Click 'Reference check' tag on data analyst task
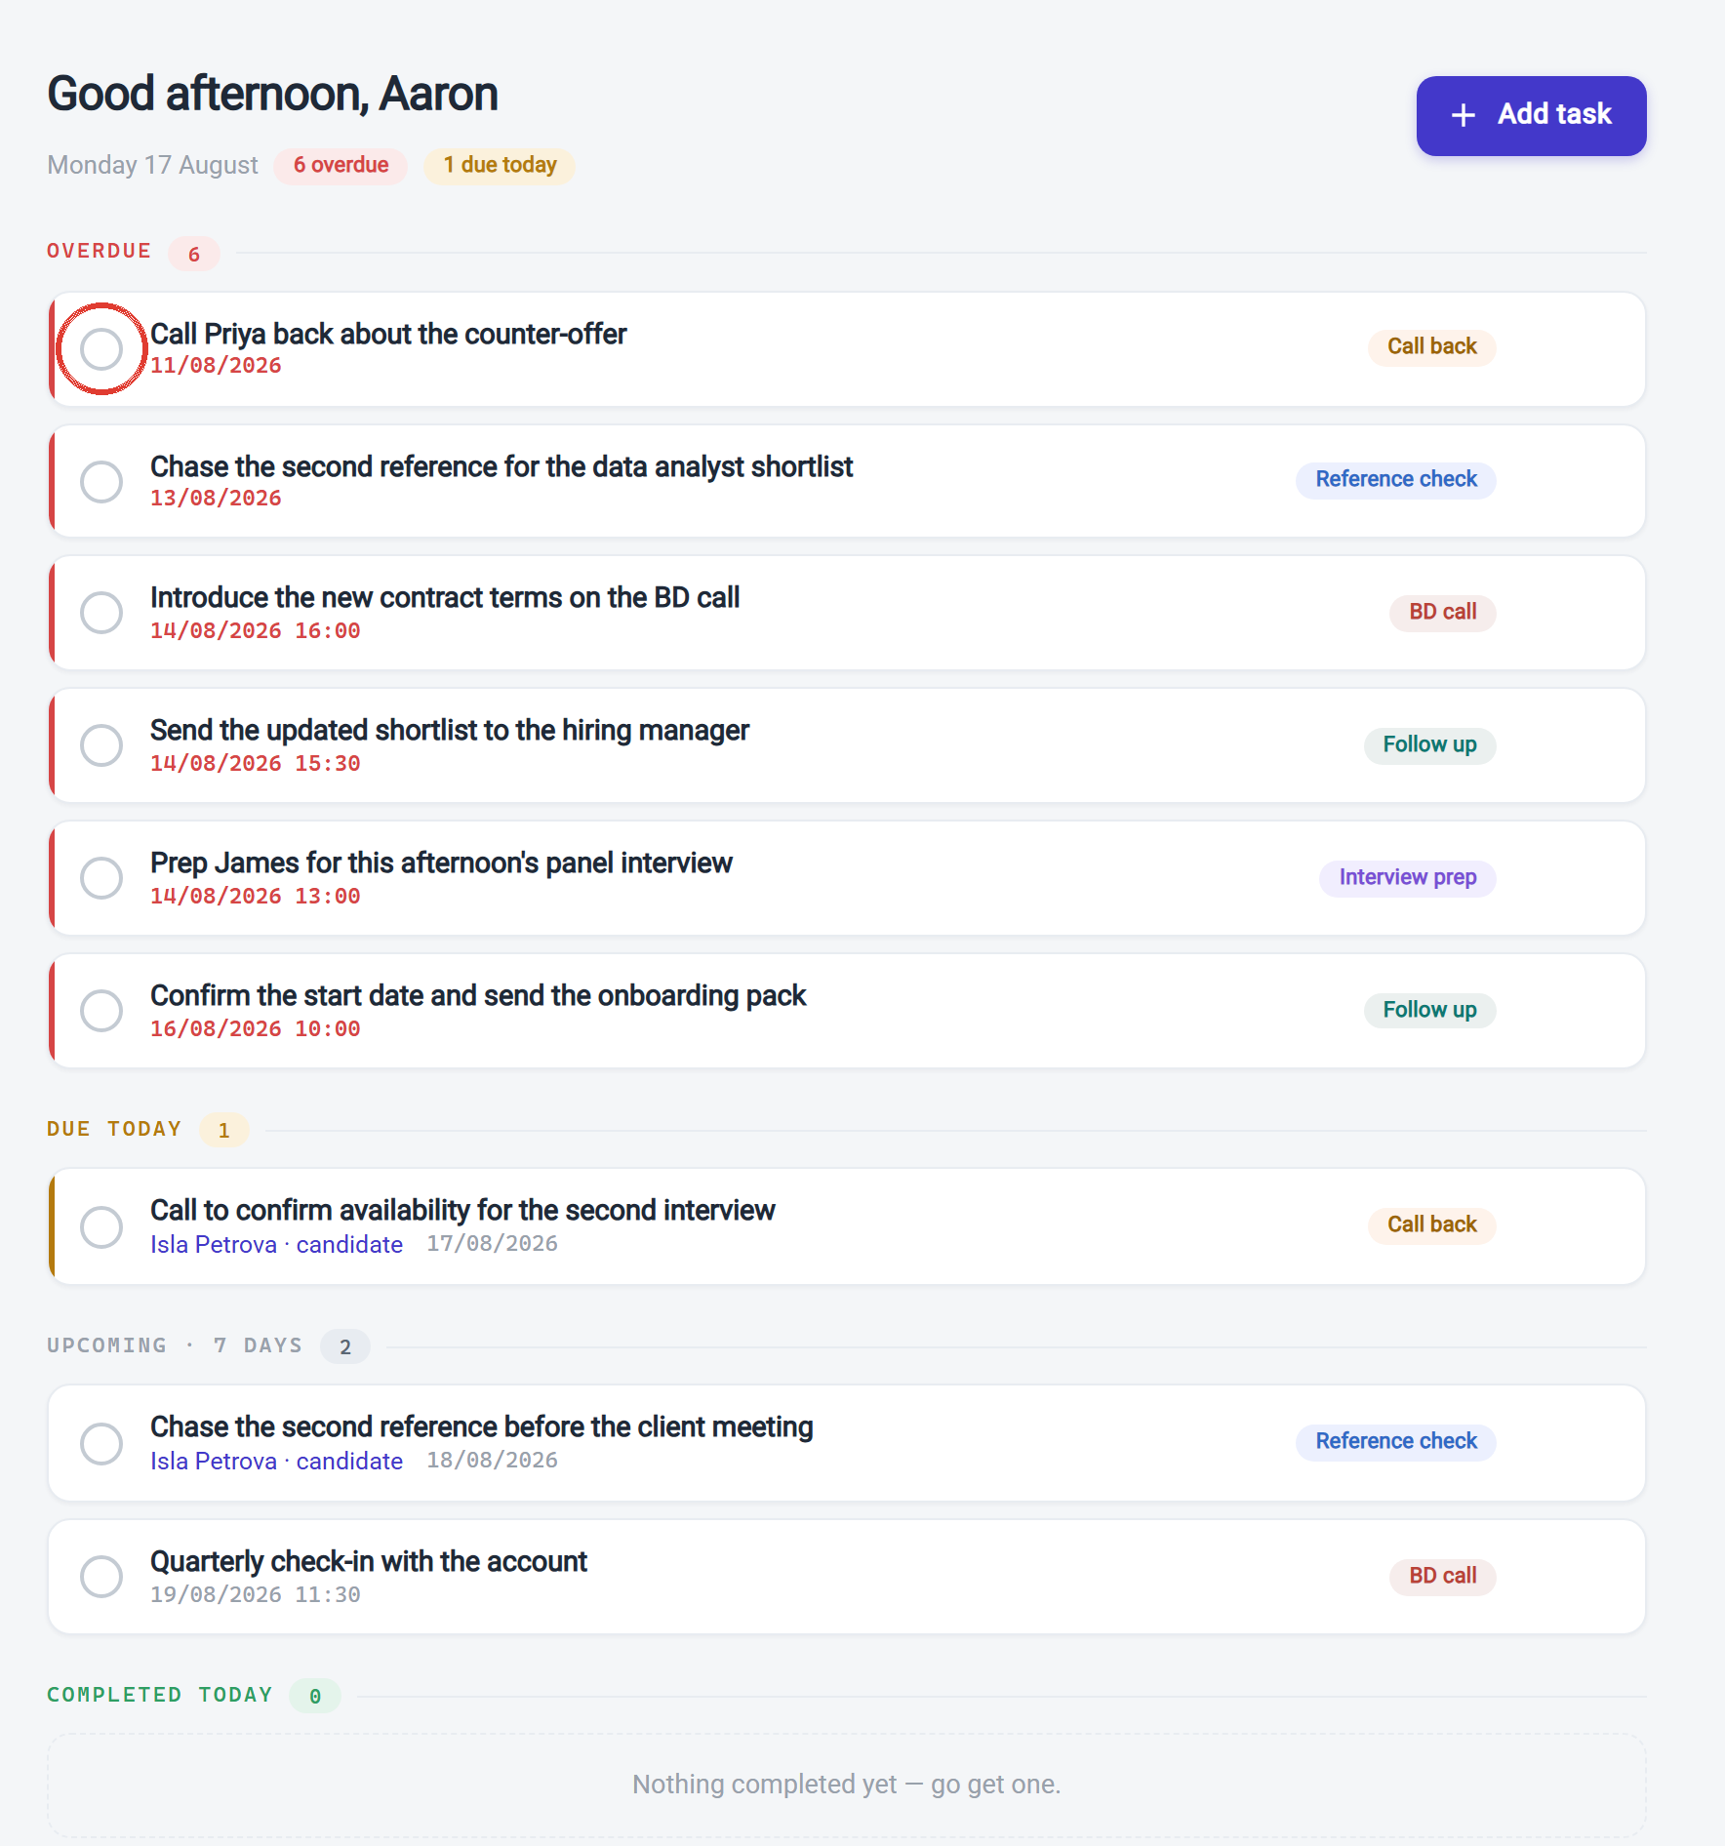The height and width of the screenshot is (1846, 1725). [1396, 479]
